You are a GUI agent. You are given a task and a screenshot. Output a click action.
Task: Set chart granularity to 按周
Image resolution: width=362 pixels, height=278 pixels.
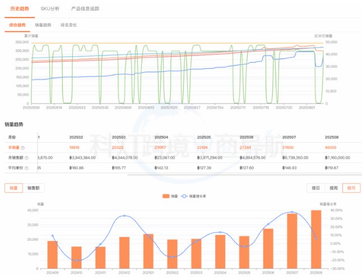pos(333,189)
